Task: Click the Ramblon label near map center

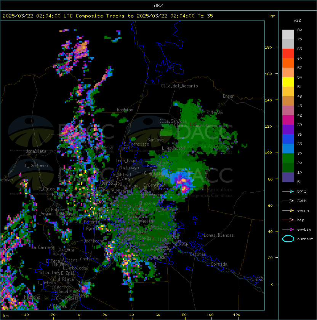Action: click(x=125, y=110)
